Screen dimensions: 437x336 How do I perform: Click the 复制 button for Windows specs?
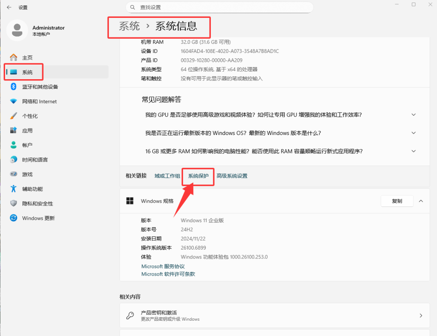point(397,201)
